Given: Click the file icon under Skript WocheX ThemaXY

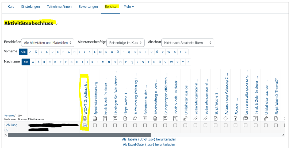Looking at the screenshot, I should 276,118.
